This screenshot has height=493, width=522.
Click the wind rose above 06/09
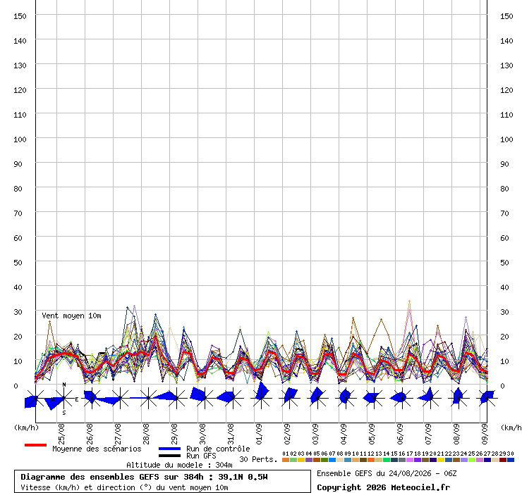[x=402, y=398]
